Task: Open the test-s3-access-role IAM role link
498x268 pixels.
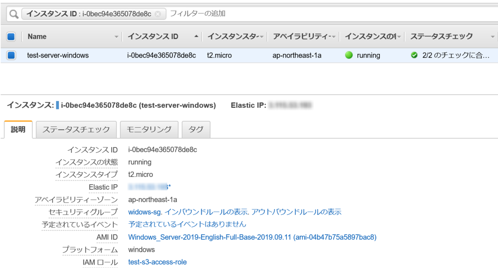Action: point(157,262)
